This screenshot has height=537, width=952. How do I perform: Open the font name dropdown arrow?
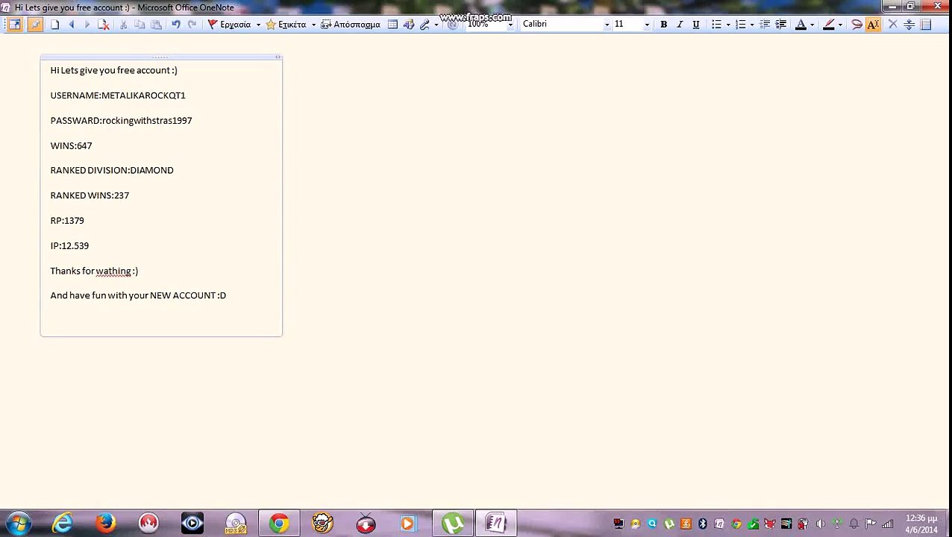607,25
